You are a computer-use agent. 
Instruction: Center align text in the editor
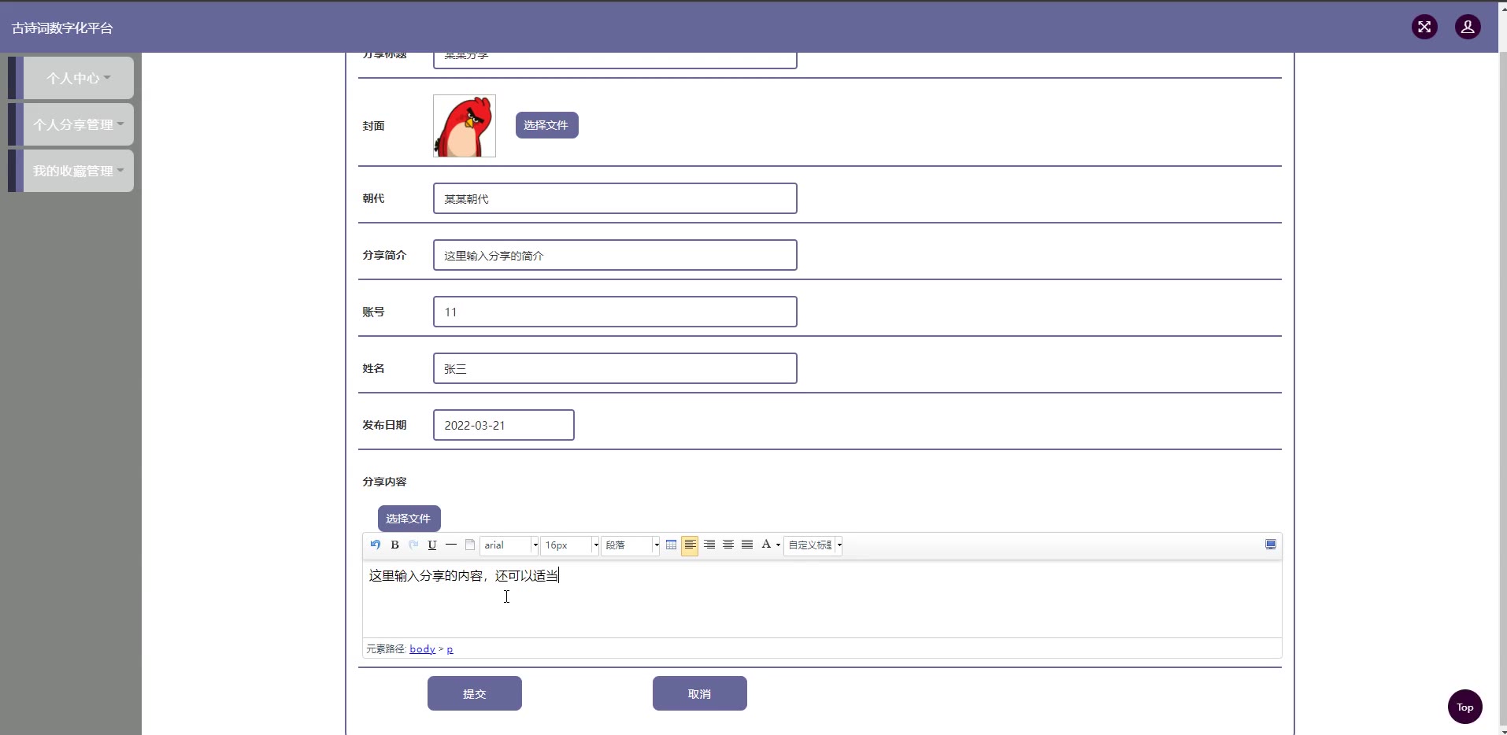728,545
